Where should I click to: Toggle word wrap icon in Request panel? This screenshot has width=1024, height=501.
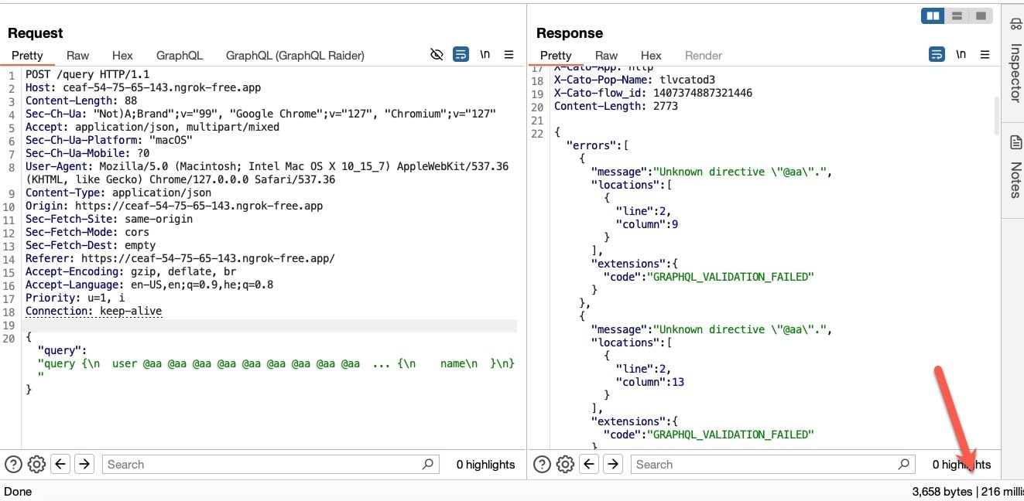click(461, 55)
